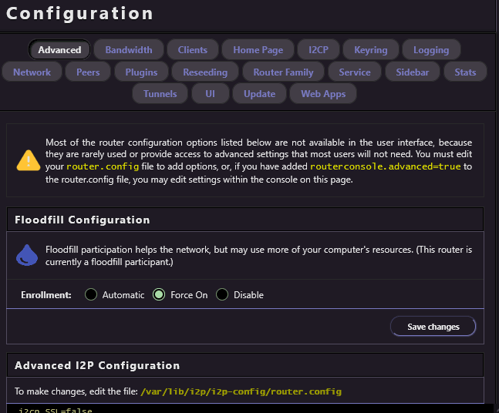Click the Configuration page title

tap(79, 14)
